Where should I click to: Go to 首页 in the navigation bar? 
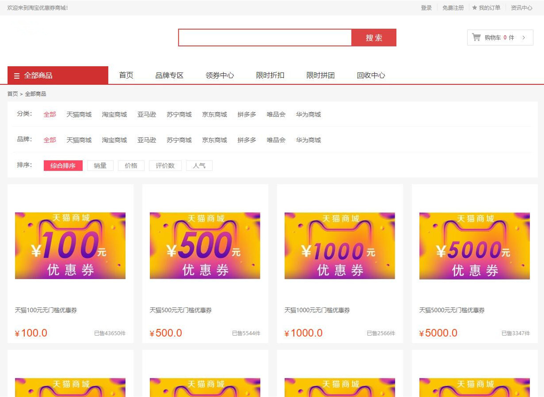pos(126,76)
